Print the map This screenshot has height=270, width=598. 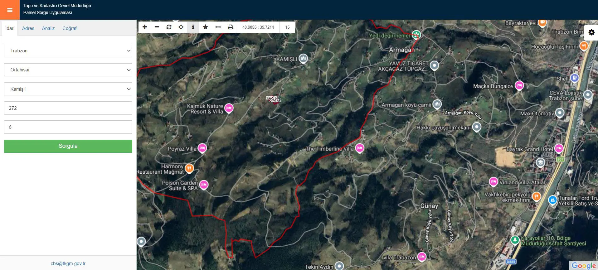pos(231,27)
